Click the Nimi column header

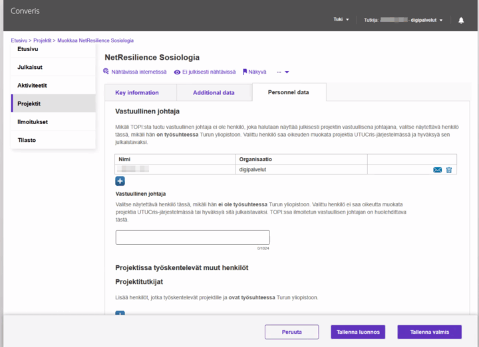[175, 159]
